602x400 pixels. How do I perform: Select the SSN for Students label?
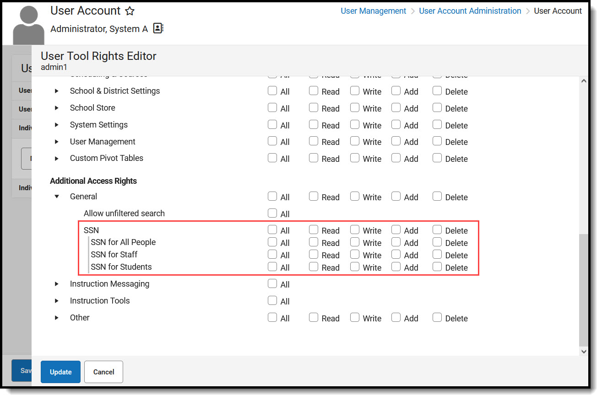121,267
